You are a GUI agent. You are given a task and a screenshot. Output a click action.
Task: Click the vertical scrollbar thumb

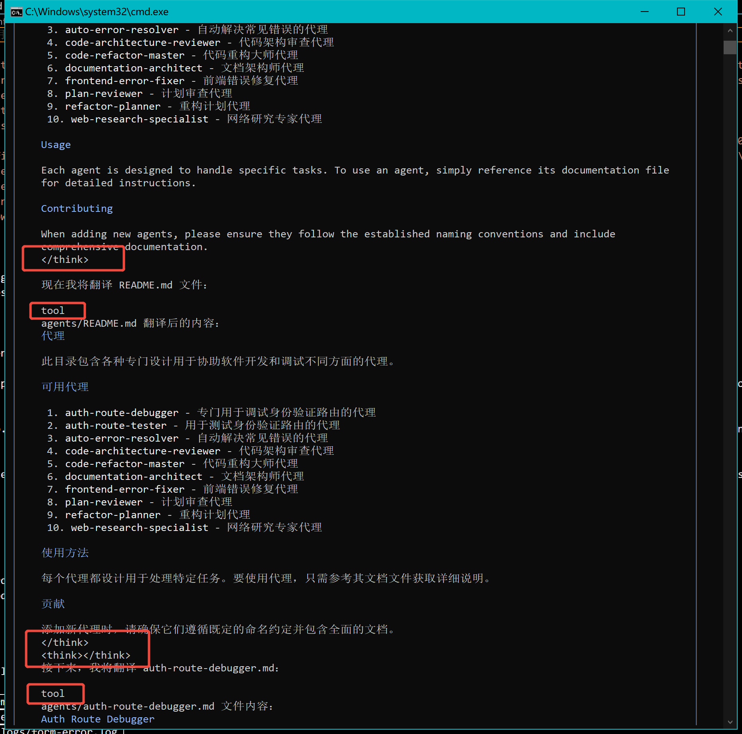pos(730,47)
